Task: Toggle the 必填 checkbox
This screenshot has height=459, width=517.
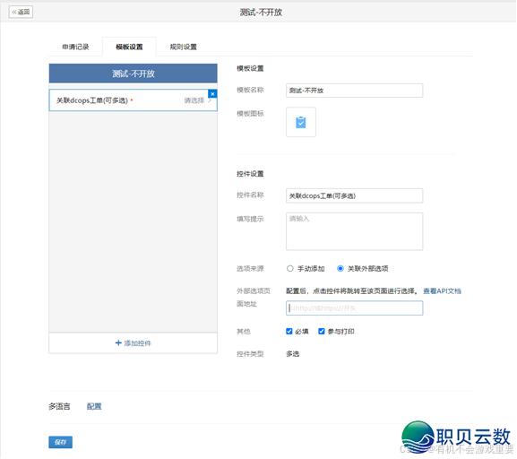Action: [289, 332]
